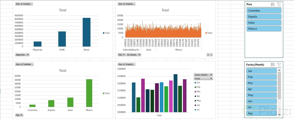Click Jul legend entry on monthly chart
Screen dimensions: 294x120
click(x=197, y=109)
